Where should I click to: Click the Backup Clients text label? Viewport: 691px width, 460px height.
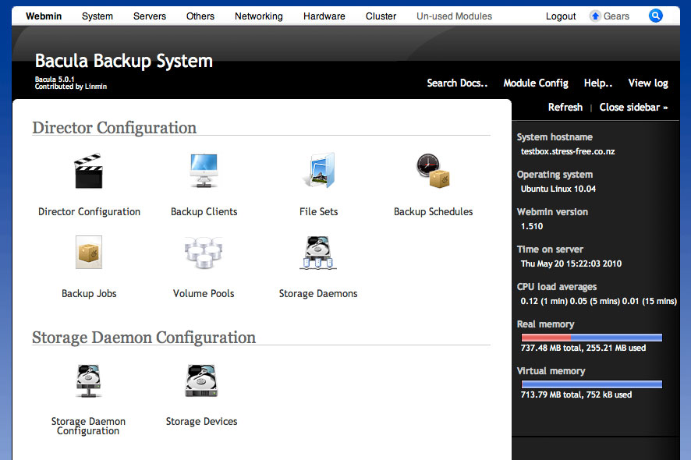pyautogui.click(x=204, y=211)
